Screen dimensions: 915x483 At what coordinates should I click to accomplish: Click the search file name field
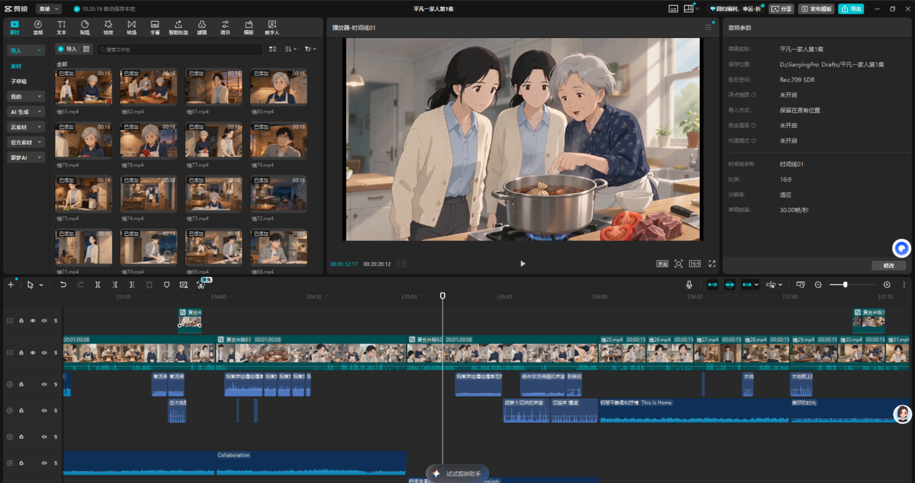[x=180, y=49]
